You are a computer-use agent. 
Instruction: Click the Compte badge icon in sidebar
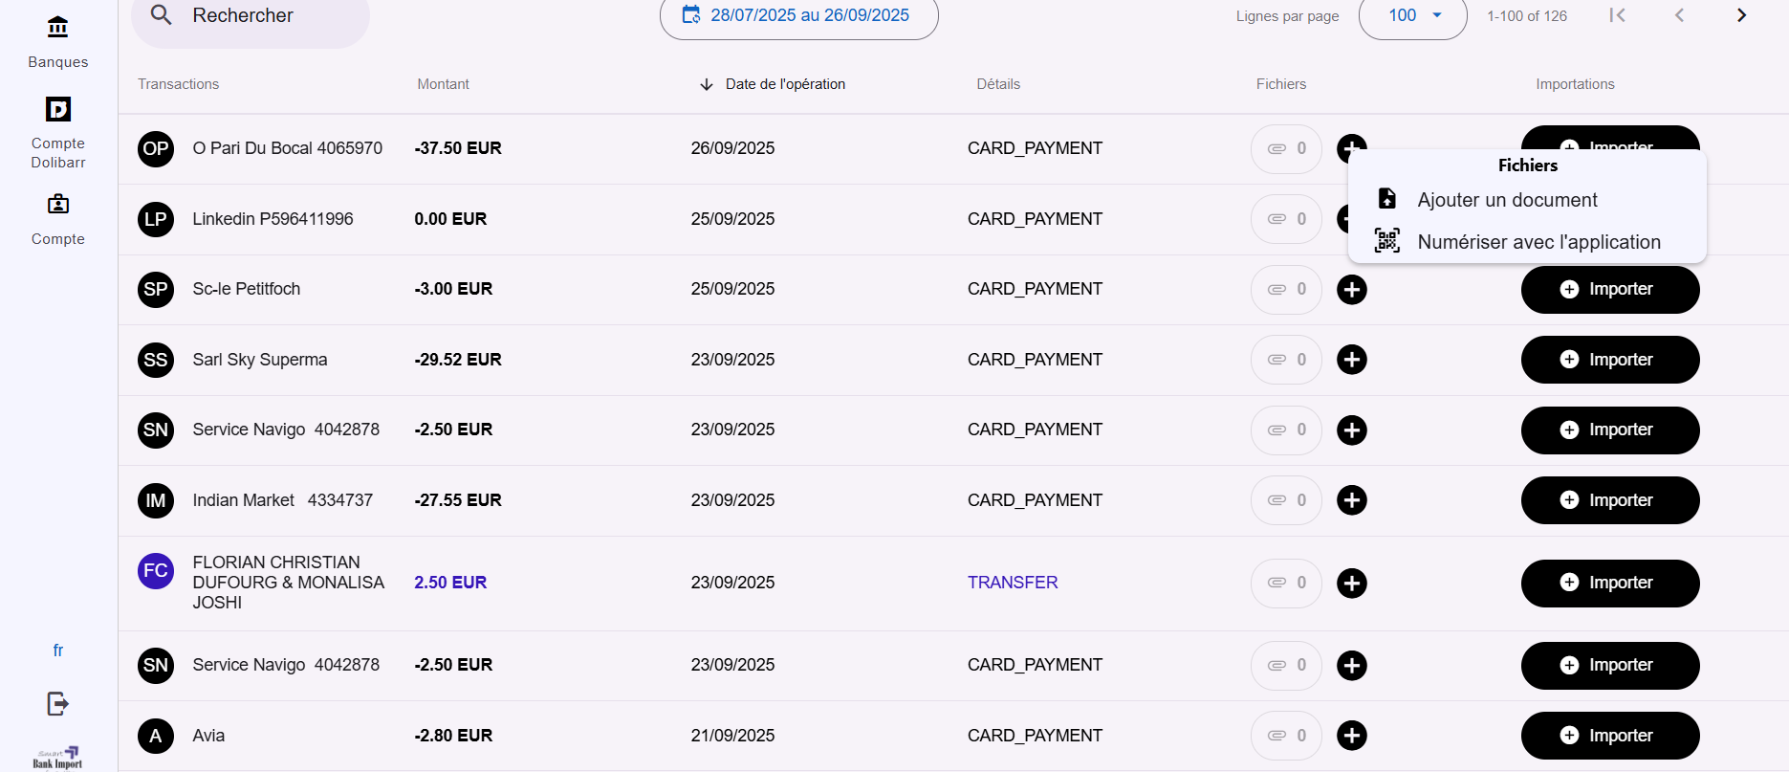click(57, 204)
